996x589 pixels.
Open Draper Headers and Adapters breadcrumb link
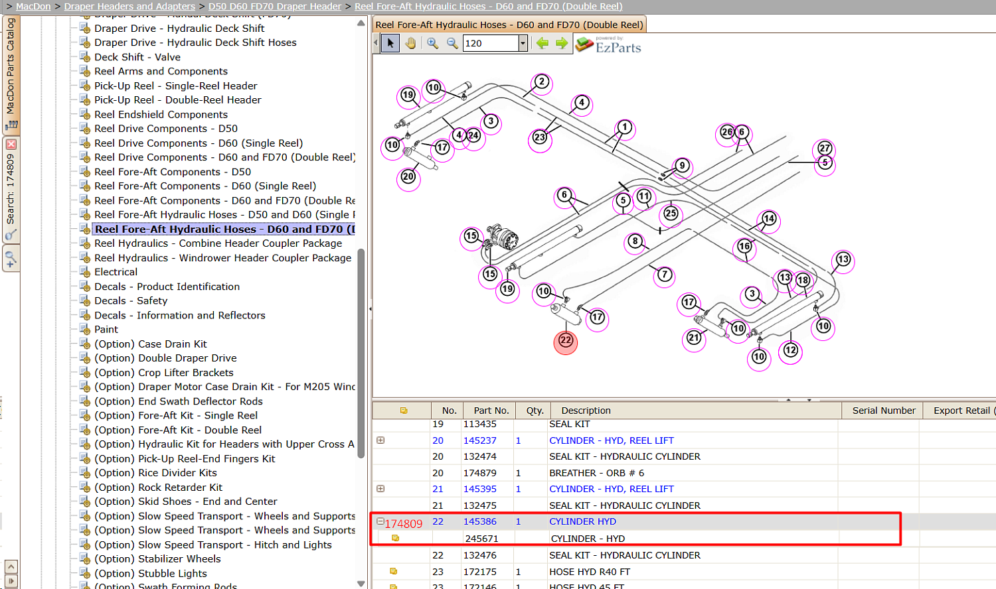(x=129, y=6)
